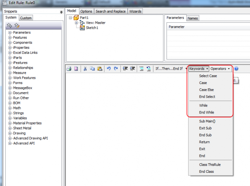Open If...Then...End If dropdown arrow
This screenshot has height=186, width=250.
(x=186, y=69)
